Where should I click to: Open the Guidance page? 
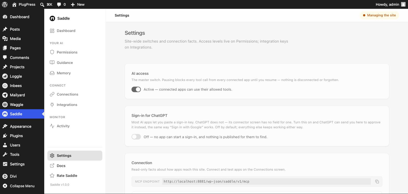[75, 63]
